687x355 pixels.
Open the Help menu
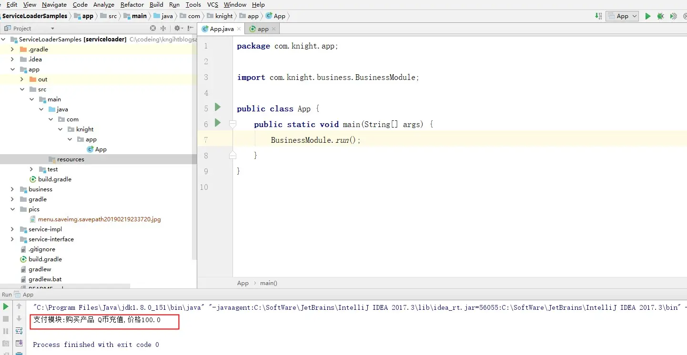[258, 5]
